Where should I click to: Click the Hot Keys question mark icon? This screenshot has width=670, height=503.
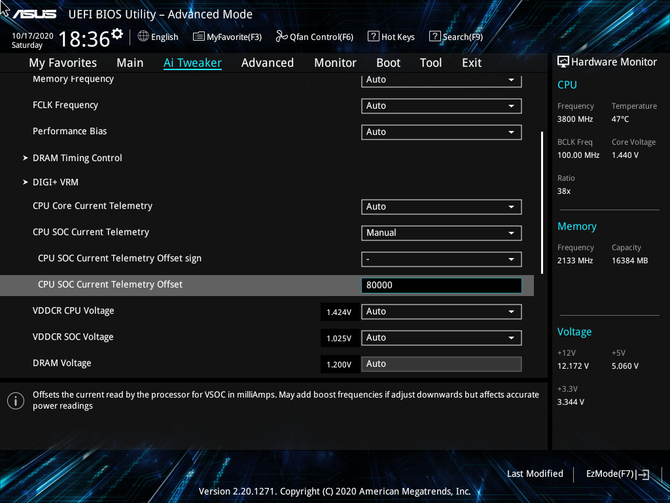click(373, 37)
